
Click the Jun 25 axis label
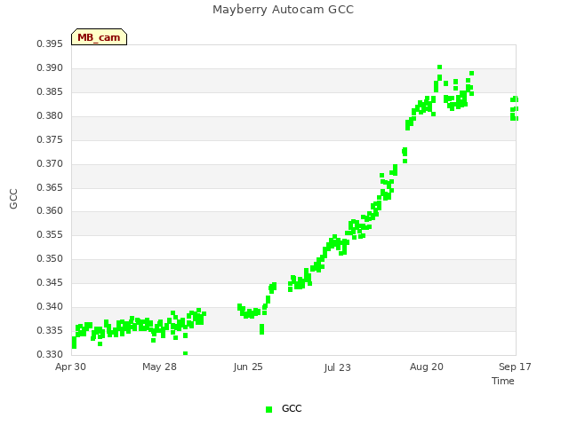coord(248,367)
